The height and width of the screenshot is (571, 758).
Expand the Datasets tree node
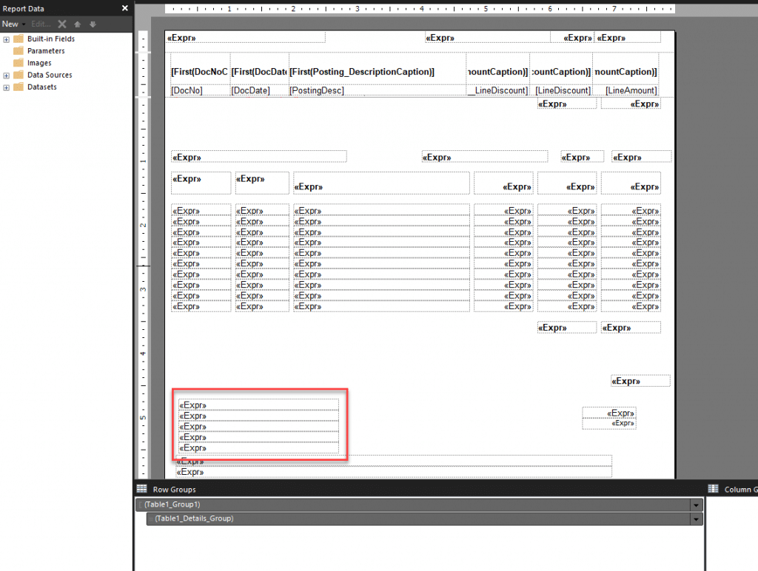pos(6,87)
